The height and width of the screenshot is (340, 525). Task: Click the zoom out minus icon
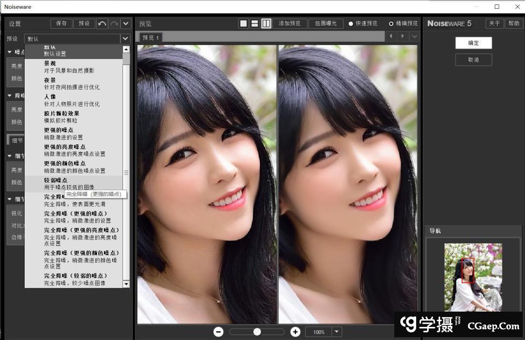coord(218,332)
